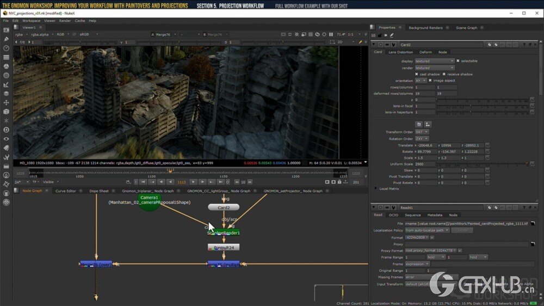Viewport: 544px width, 306px height.
Task: Open the Workspace menu
Action: pyautogui.click(x=31, y=21)
